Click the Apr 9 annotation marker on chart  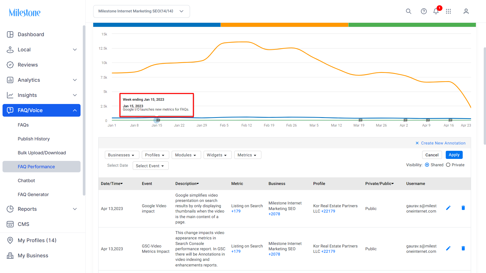coord(428,120)
